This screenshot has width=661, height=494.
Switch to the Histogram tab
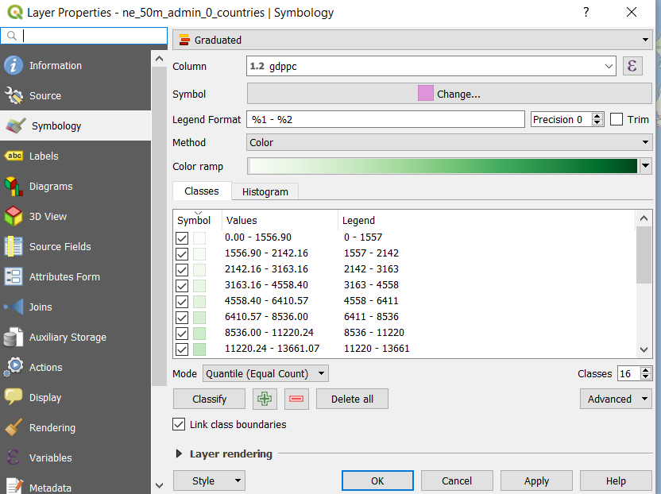pos(265,191)
